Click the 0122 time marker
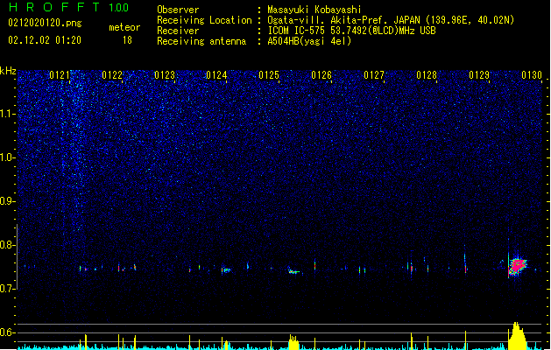Screen dimensions: 551x350 coord(112,75)
